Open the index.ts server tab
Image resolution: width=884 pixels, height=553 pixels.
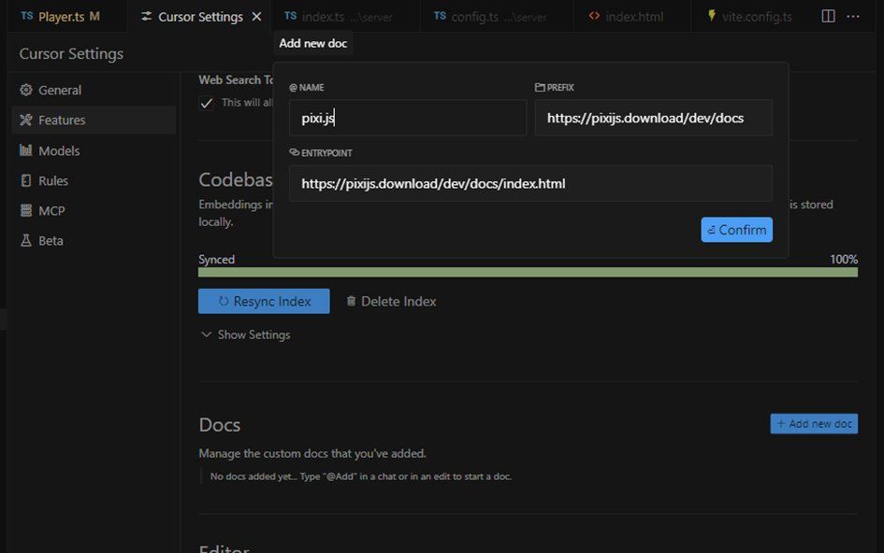click(x=345, y=17)
